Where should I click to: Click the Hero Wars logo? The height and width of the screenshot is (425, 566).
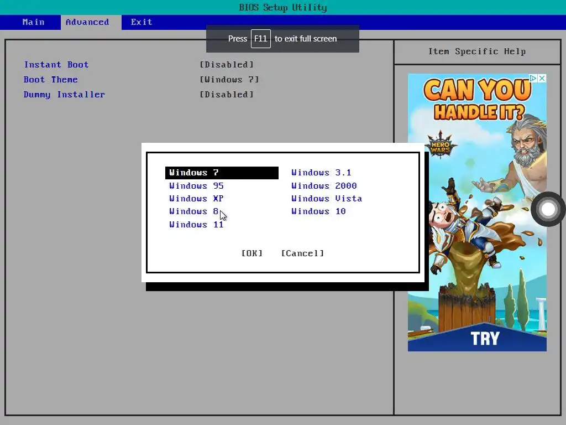(441, 145)
